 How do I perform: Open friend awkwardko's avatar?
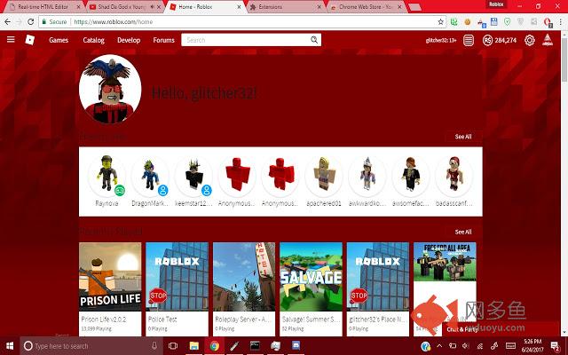(x=367, y=176)
